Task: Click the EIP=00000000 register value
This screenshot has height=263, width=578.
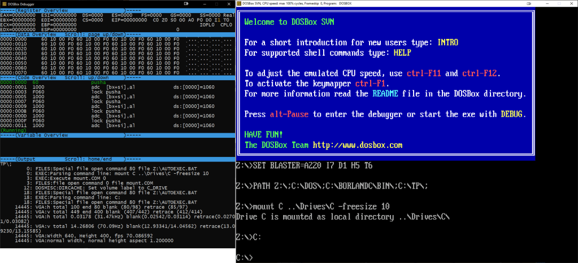Action: pyautogui.click(x=128, y=20)
